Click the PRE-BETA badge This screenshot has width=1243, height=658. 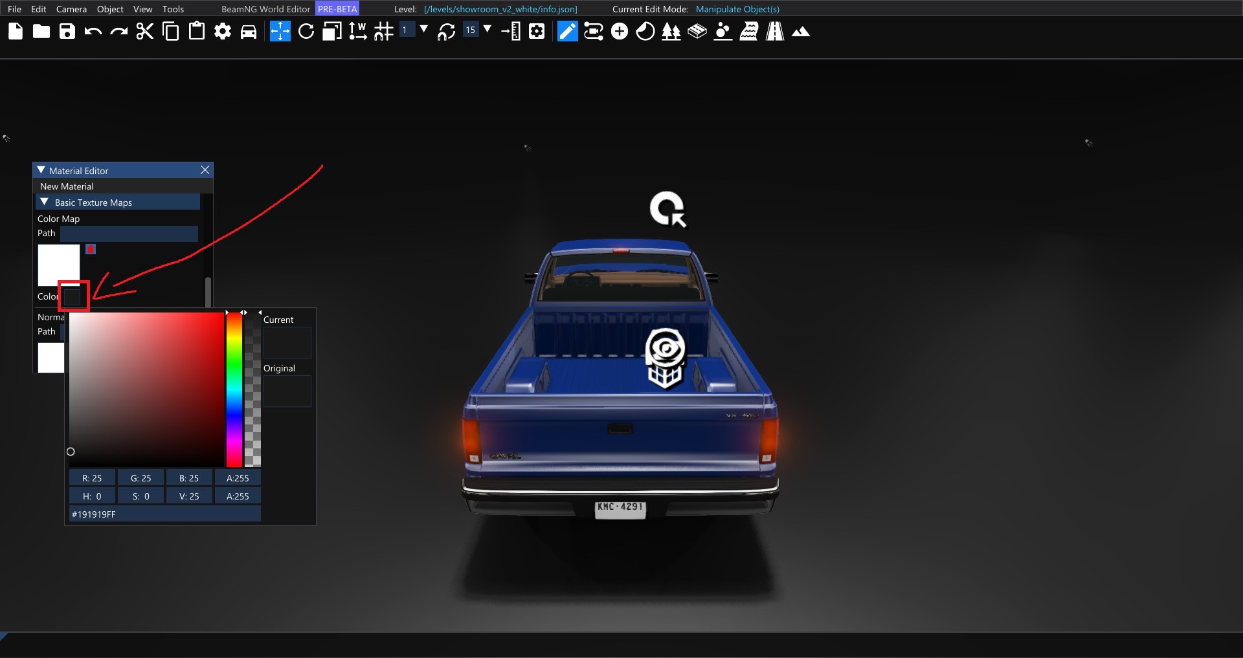pos(337,9)
